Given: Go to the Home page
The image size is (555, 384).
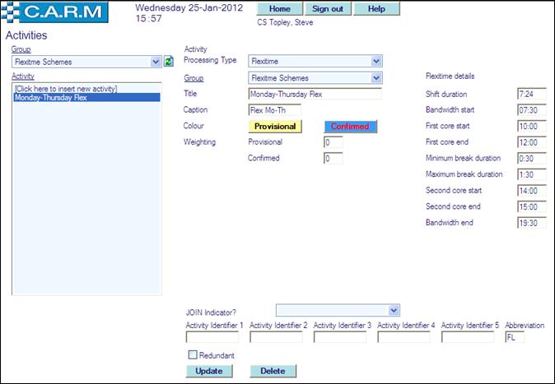Looking at the screenshot, I should (x=279, y=9).
